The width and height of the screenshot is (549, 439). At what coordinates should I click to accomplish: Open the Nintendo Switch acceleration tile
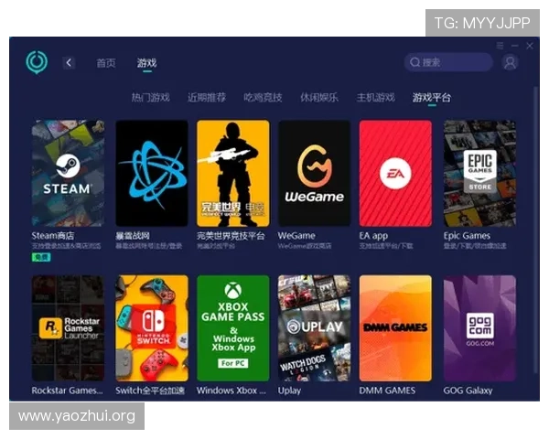[x=151, y=327]
